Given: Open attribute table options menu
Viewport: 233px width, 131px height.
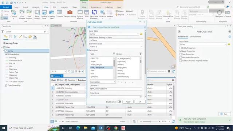Looking at the screenshot, I should [x=173, y=80].
